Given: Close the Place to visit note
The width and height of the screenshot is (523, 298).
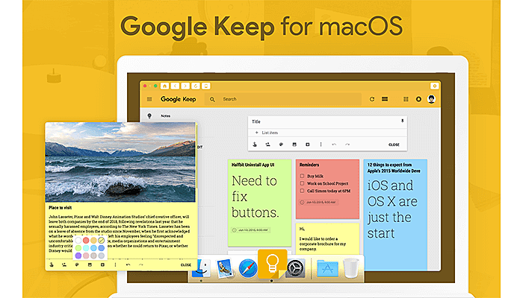Looking at the screenshot, I should point(186,265).
